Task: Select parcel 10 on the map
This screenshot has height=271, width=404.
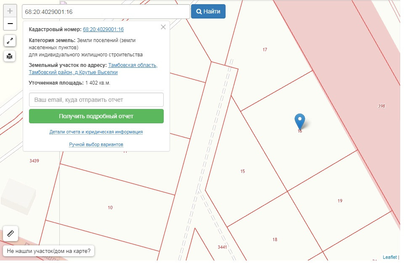Action: coord(110,207)
